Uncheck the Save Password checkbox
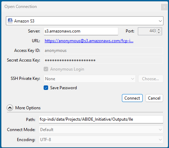 coord(46,88)
